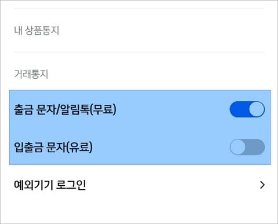Click the 내 상품통지 label
Image resolution: width=278 pixels, height=224 pixels.
[36, 30]
